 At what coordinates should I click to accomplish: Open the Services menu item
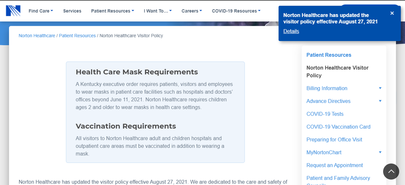72,11
